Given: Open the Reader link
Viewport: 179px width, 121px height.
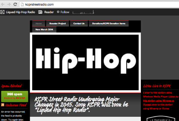Looking at the screenshot, I should [49, 12].
